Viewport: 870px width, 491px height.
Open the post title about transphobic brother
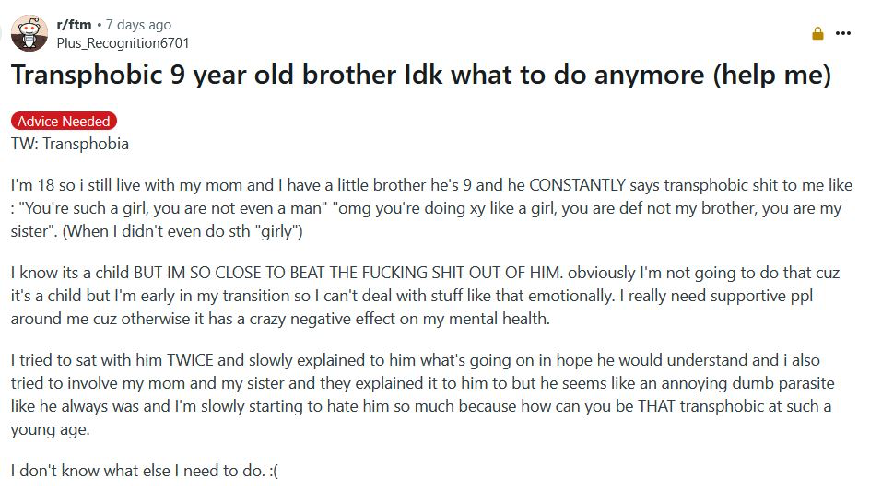pyautogui.click(x=421, y=75)
